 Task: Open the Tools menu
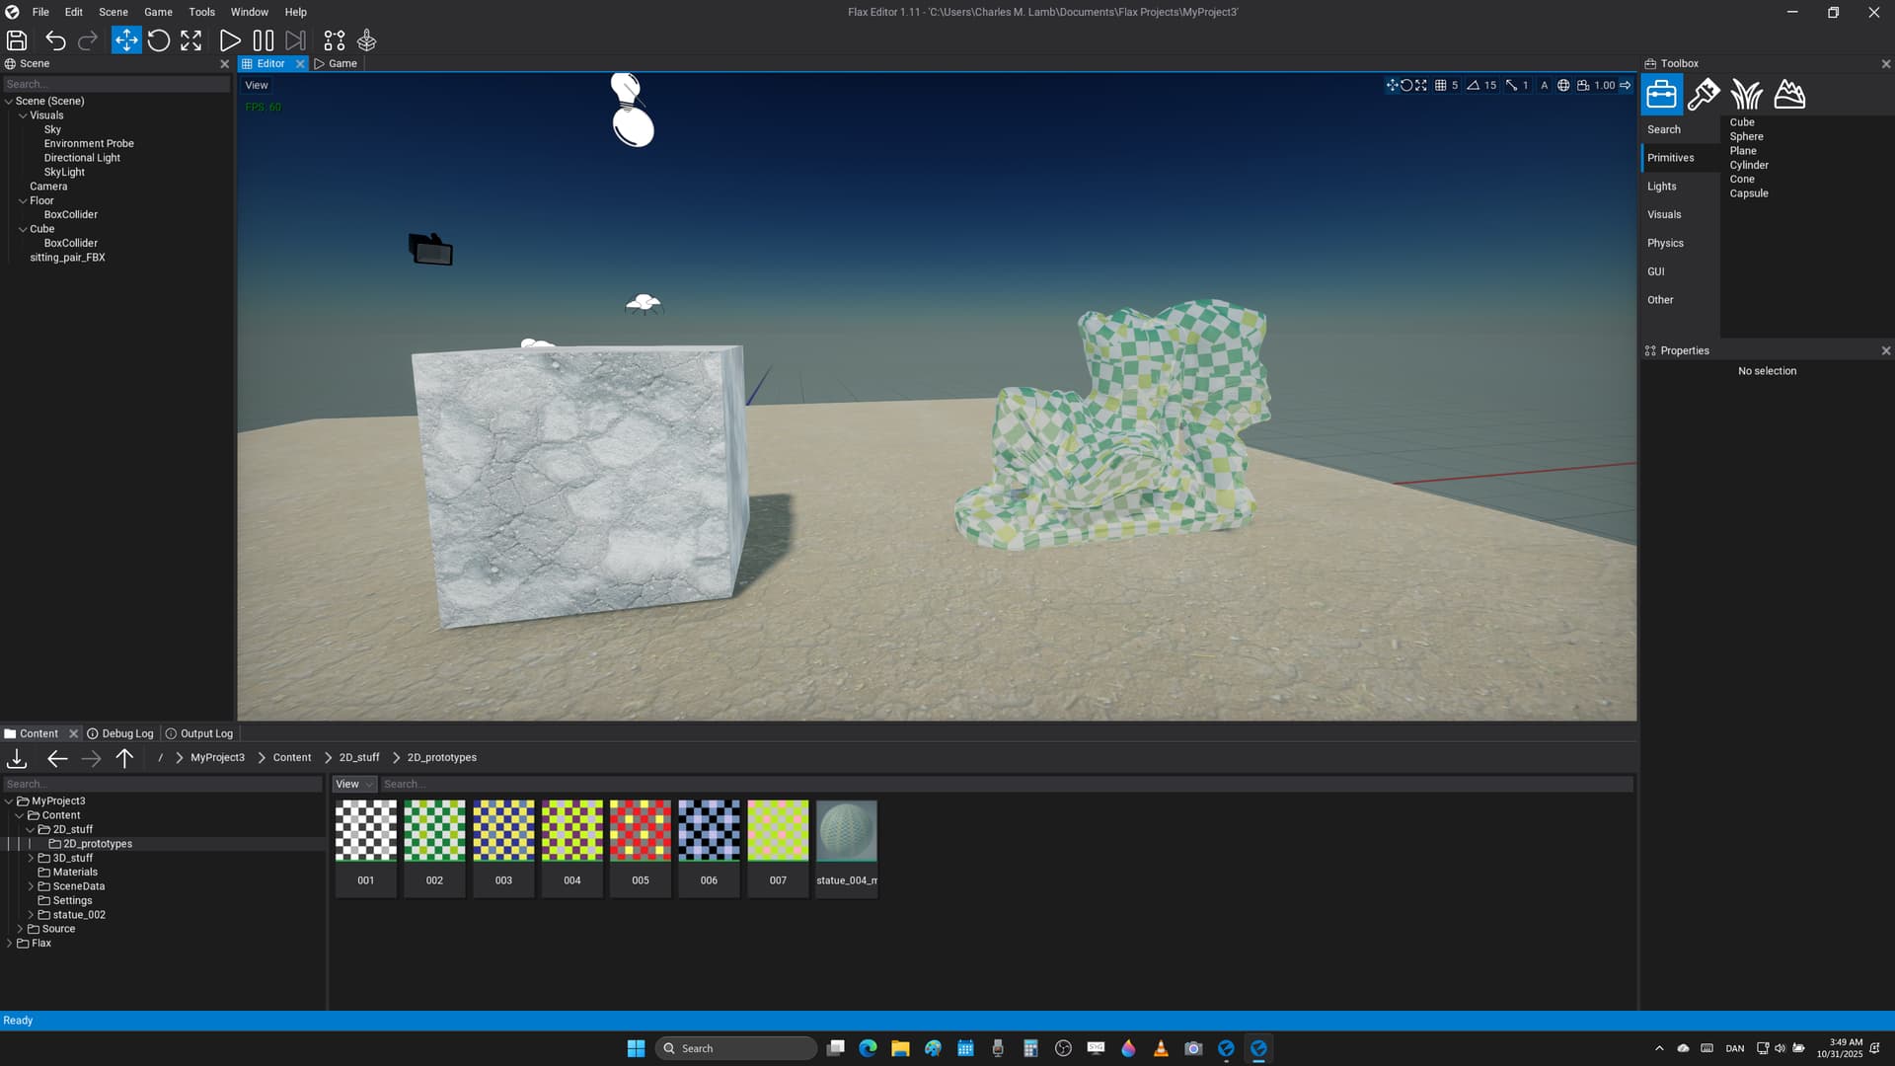click(x=201, y=12)
